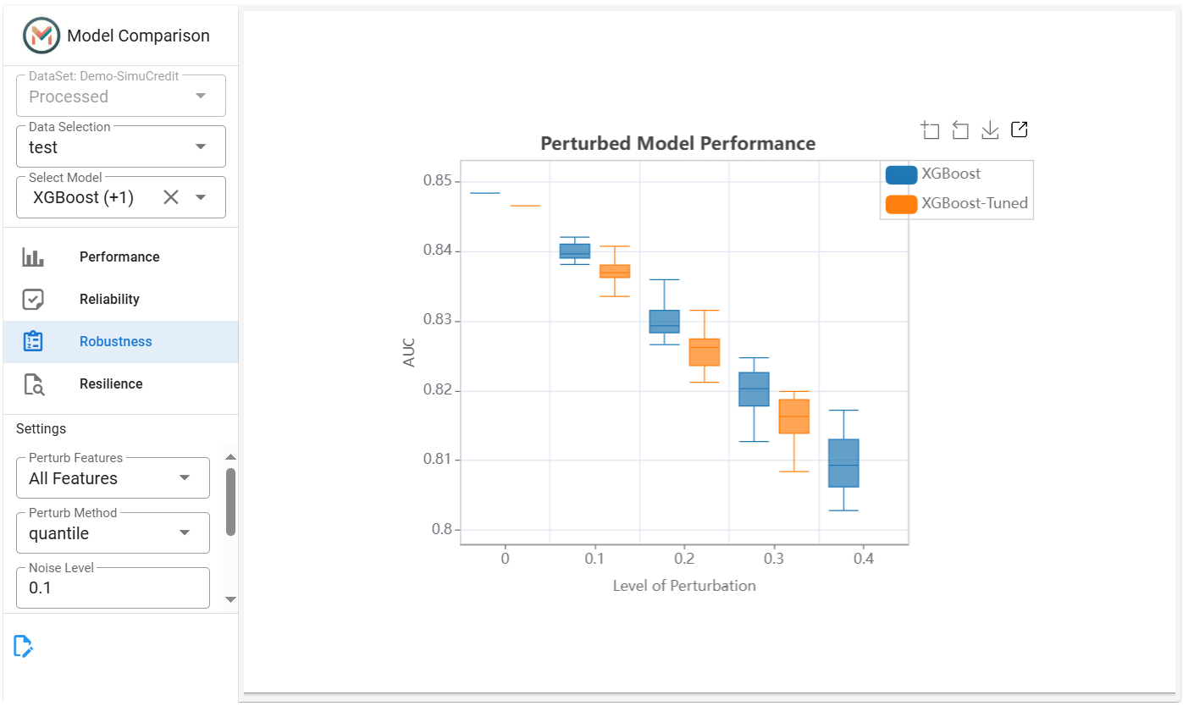Image resolution: width=1183 pixels, height=706 pixels.
Task: Click the Performance bar chart icon
Action: pyautogui.click(x=33, y=257)
